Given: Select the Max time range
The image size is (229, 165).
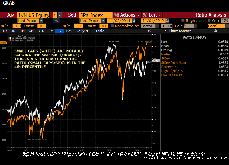Looking at the screenshot, I should pyautogui.click(x=69, y=31).
